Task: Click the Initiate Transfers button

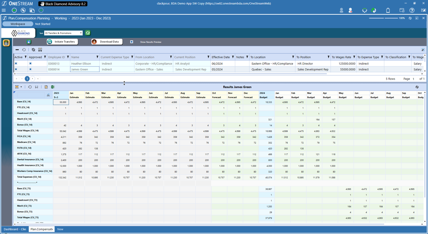Action: point(62,42)
